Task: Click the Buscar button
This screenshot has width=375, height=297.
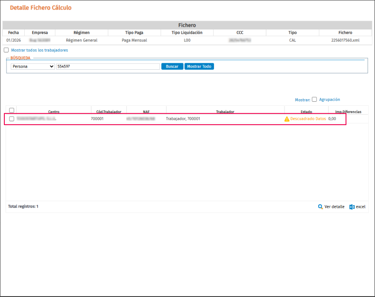Action: pyautogui.click(x=172, y=67)
